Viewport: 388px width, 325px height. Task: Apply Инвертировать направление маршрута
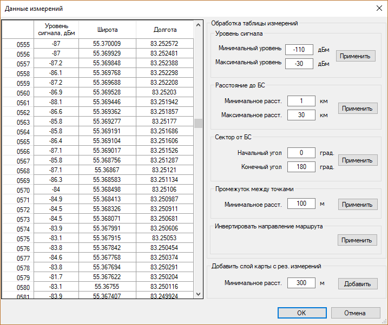pos(357,240)
